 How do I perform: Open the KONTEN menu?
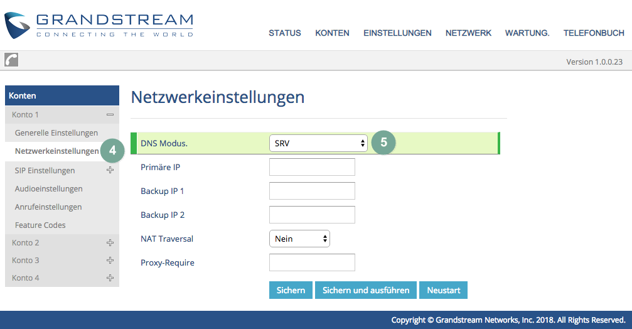coord(332,33)
